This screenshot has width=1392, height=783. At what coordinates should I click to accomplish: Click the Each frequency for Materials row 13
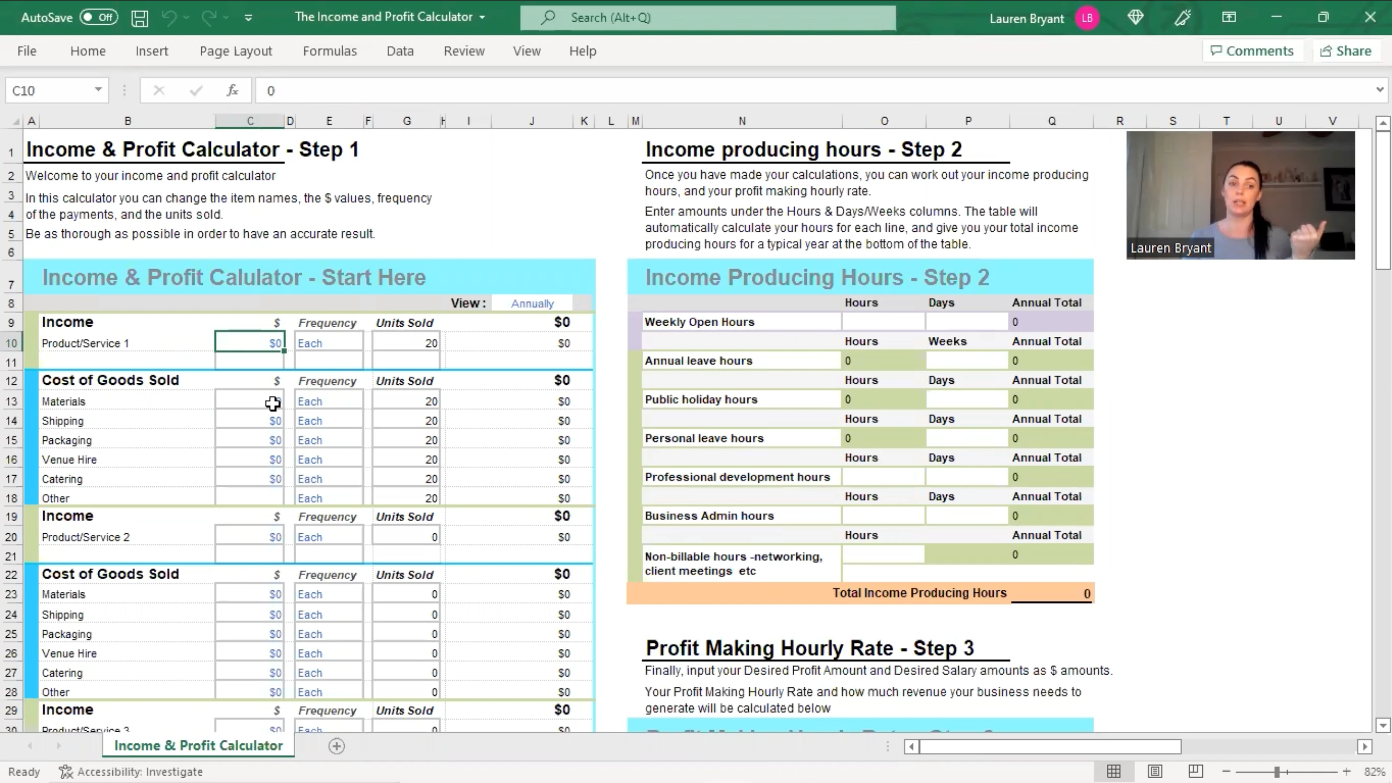coord(329,401)
